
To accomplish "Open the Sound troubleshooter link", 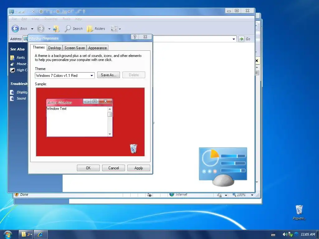I will click(21, 98).
